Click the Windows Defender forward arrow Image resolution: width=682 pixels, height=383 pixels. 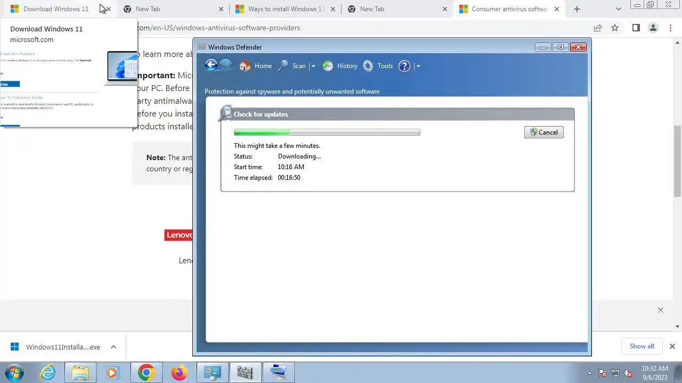pos(226,65)
